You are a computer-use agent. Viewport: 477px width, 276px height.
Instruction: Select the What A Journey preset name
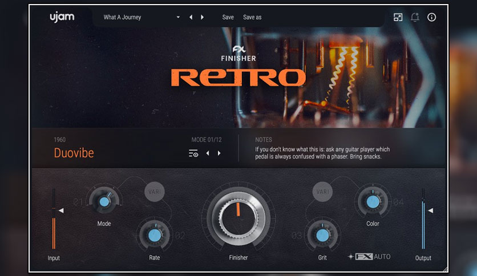(x=122, y=17)
